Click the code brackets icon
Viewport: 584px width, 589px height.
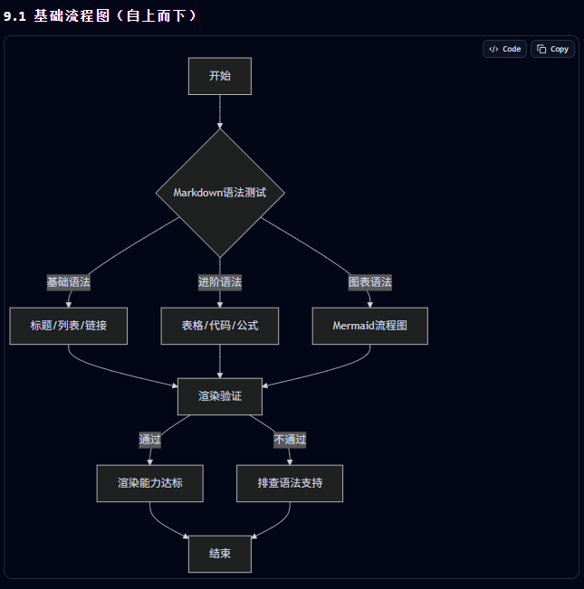click(x=493, y=49)
